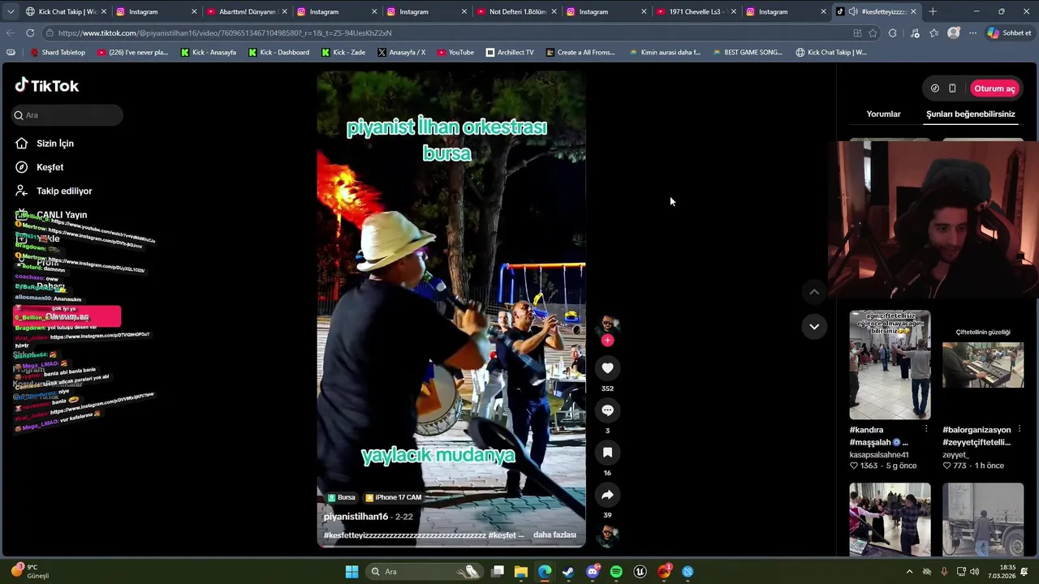Click the TikTok search field Ara

click(x=67, y=115)
